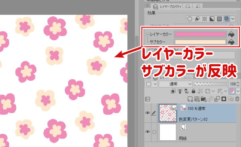
Task: Toggle lock transparent pixels icon
Action: coord(200,91)
